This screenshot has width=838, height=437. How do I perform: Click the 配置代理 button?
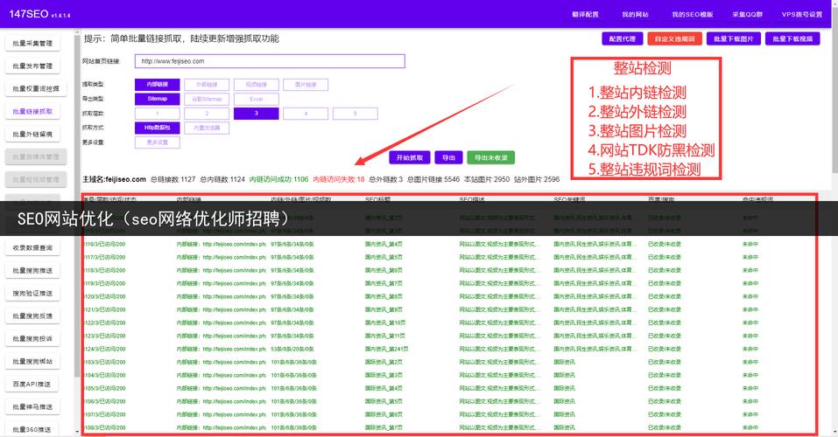click(622, 39)
